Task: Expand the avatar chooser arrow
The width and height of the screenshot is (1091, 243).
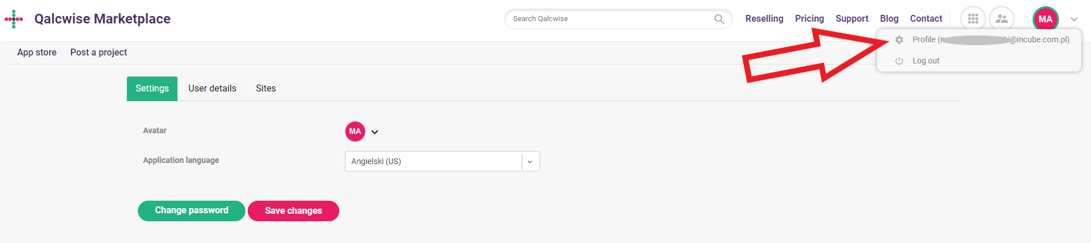Action: [375, 132]
